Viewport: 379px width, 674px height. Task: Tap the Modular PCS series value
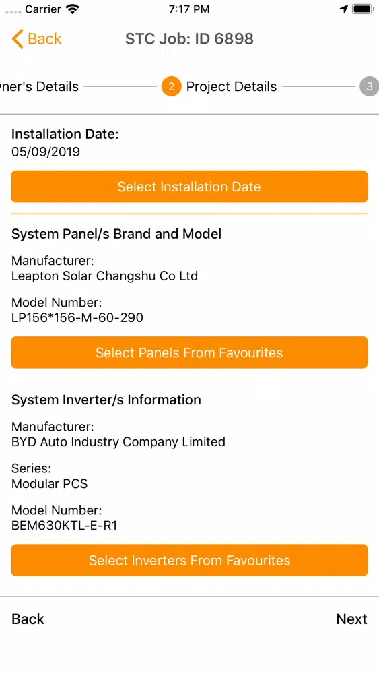49,483
